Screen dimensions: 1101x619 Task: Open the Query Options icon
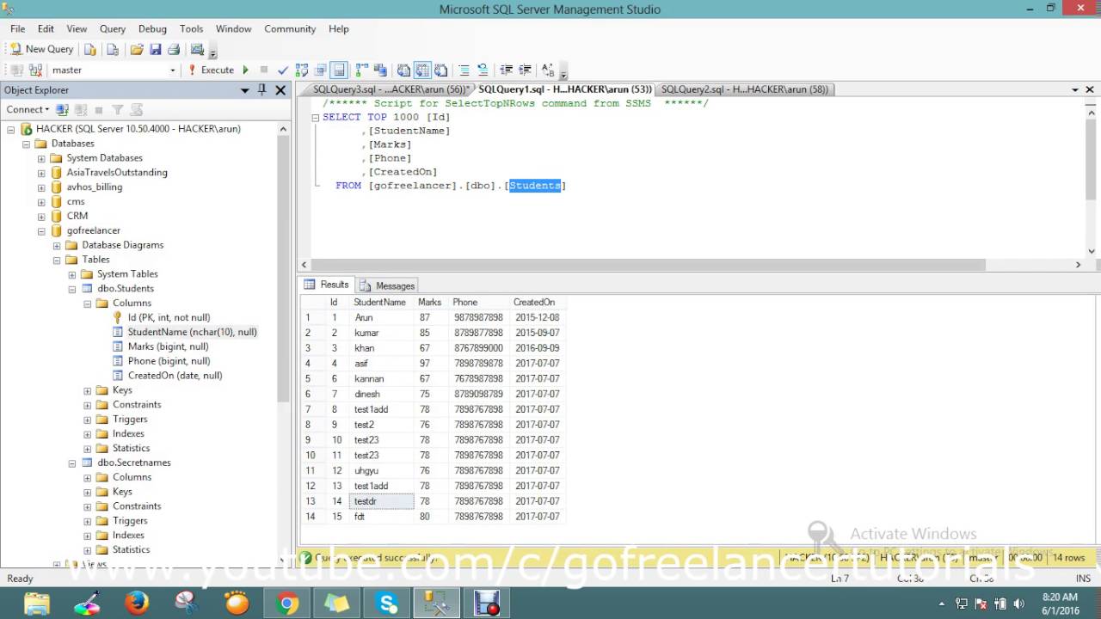(321, 70)
